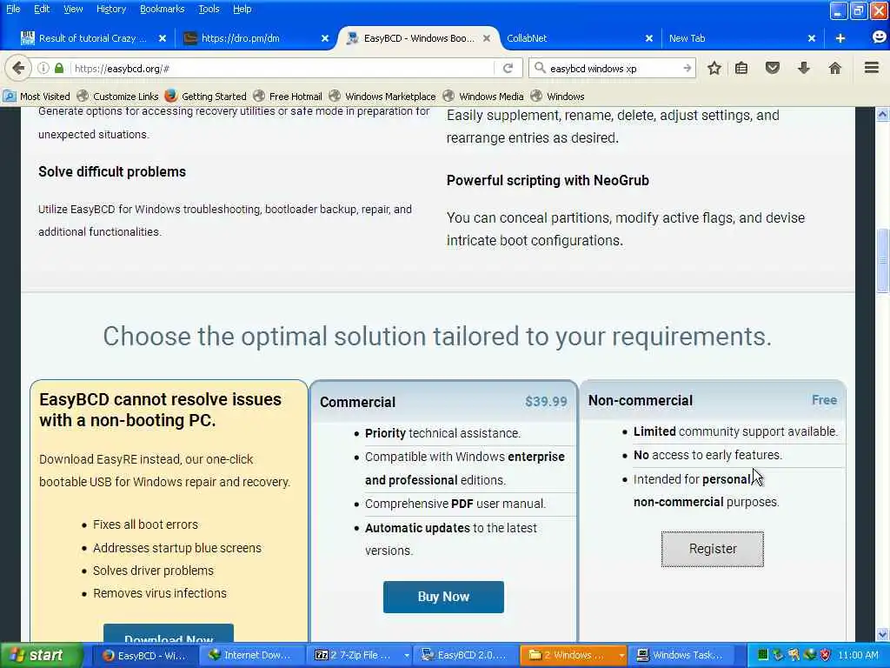Show bookmarks list icon
Screen dimensions: 890x668
pos(741,68)
